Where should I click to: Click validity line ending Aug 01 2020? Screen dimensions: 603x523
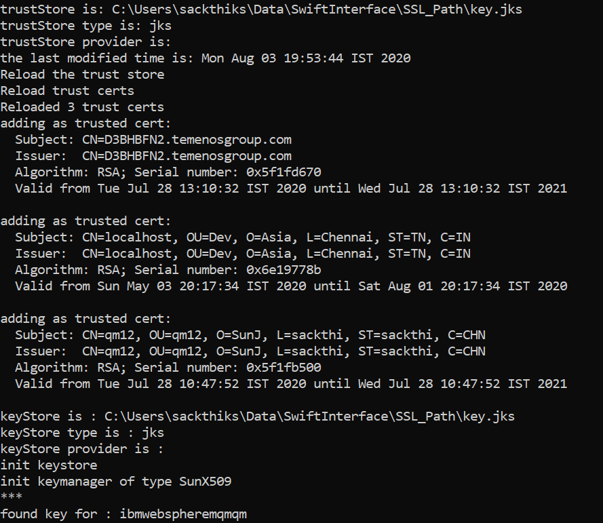click(x=291, y=286)
